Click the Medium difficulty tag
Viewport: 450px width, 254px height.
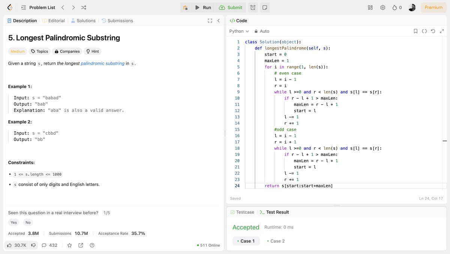point(18,51)
